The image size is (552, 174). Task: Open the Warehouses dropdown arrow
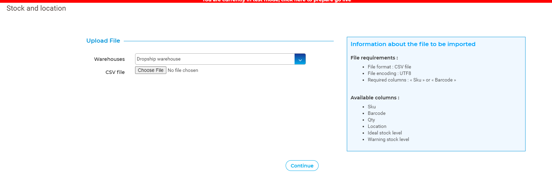pos(300,59)
